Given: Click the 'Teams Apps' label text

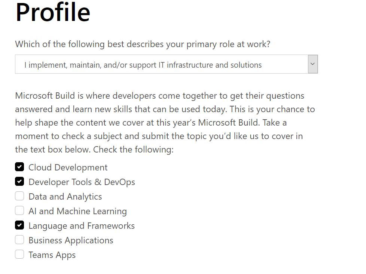Looking at the screenshot, I should click(52, 255).
